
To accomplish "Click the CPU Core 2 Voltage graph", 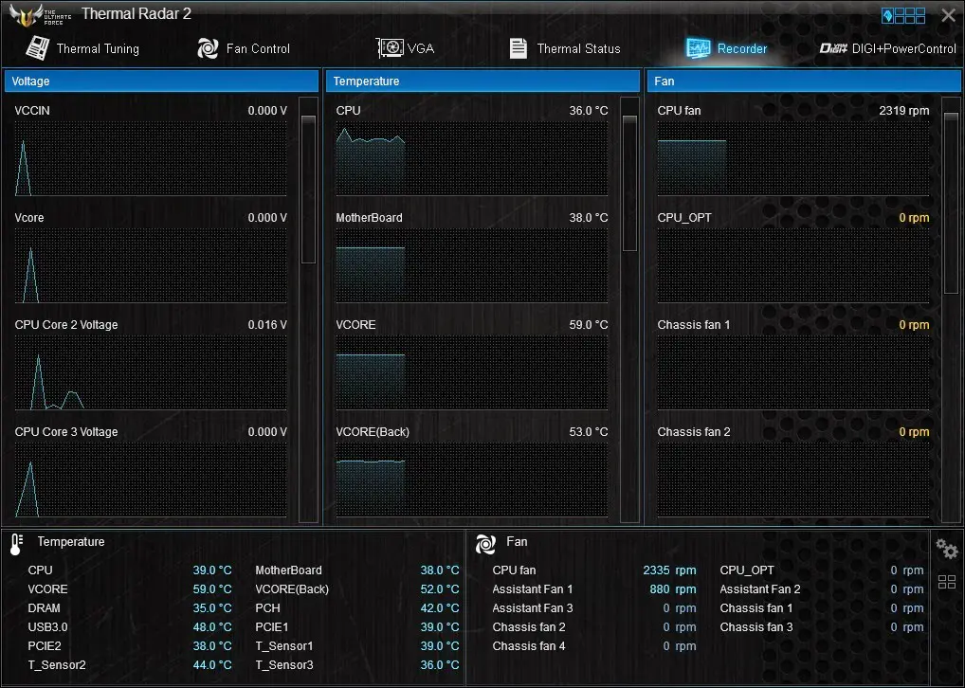I will click(151, 373).
